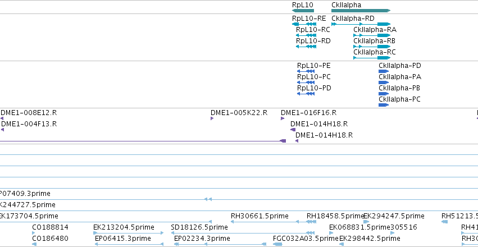Click the EP06415.3prime EST label
Image resolution: width=478 pixels, height=247 pixels.
[123, 239]
